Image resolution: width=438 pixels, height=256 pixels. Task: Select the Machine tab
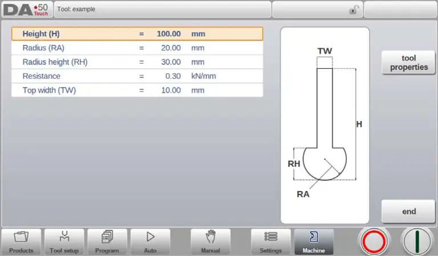click(314, 242)
